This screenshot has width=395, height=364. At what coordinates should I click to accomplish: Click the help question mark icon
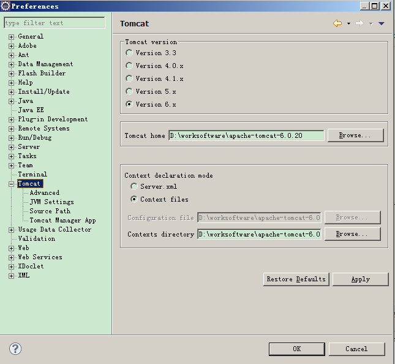coord(15,349)
